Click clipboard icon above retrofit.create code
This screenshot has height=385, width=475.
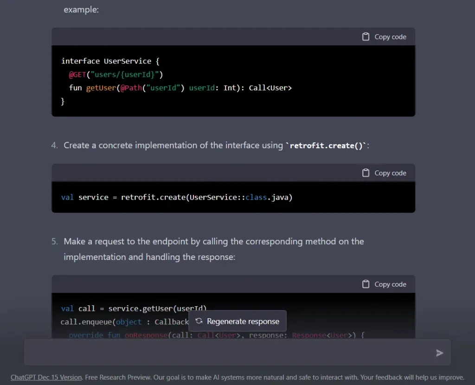tap(366, 173)
